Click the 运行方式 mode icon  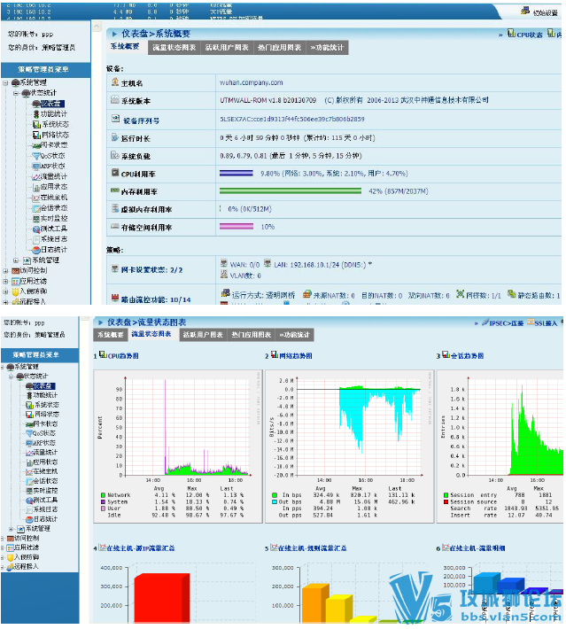click(226, 293)
